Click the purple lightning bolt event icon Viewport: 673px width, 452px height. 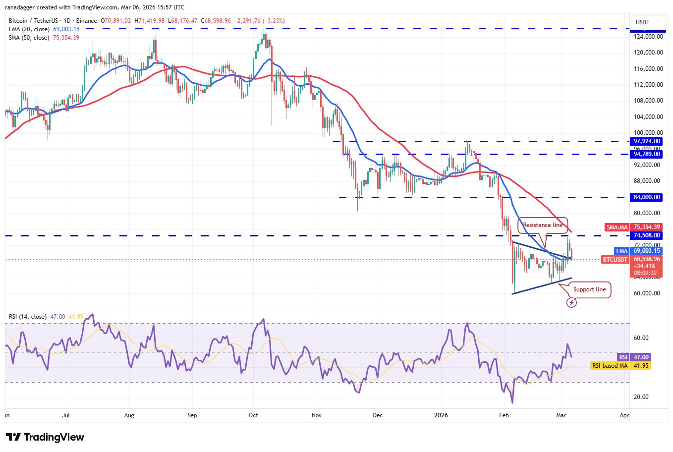[x=571, y=302]
